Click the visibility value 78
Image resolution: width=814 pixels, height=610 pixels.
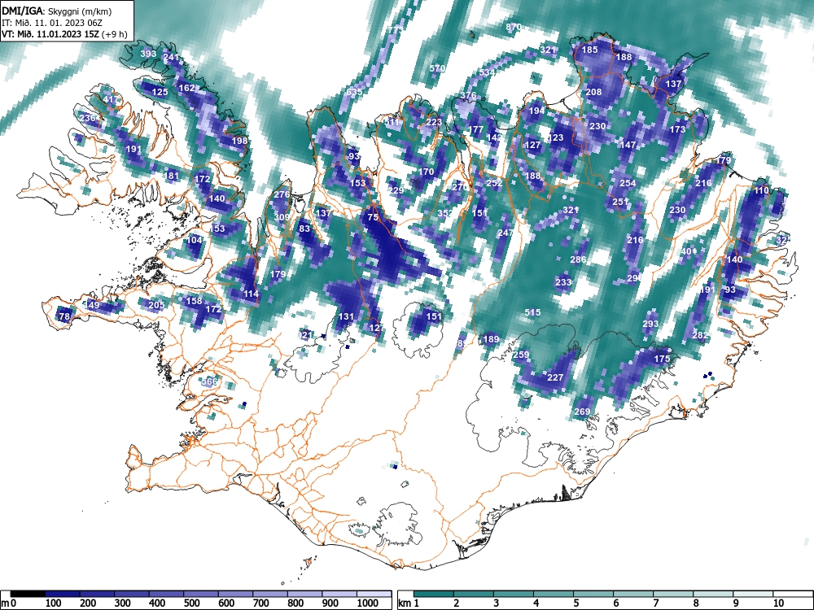tap(64, 316)
